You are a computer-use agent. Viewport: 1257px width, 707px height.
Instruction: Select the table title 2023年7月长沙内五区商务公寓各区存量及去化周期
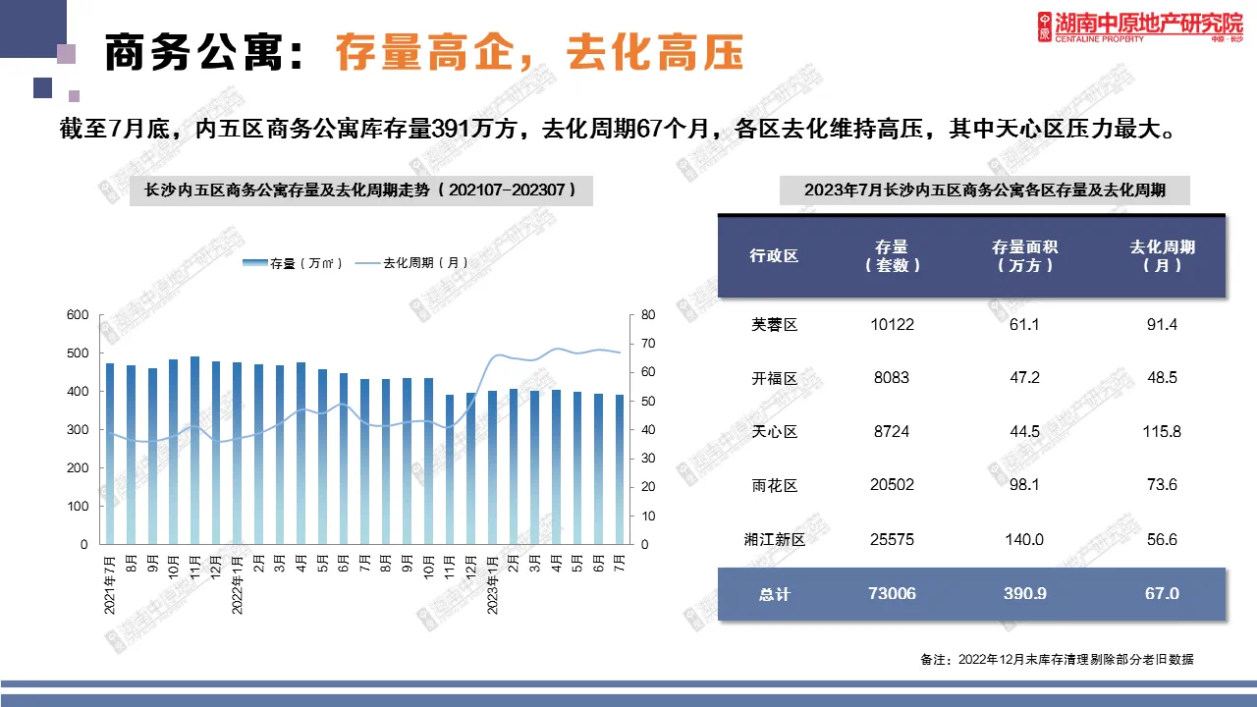click(x=985, y=190)
